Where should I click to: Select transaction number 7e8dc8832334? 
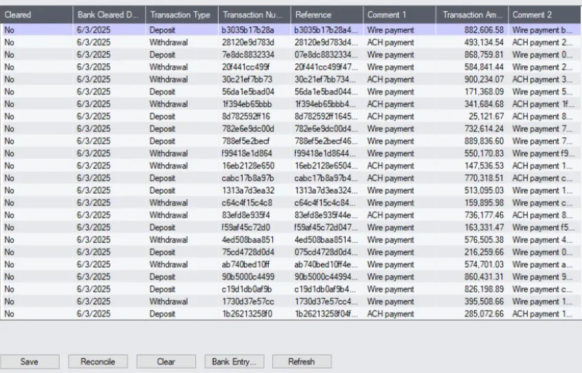(248, 54)
